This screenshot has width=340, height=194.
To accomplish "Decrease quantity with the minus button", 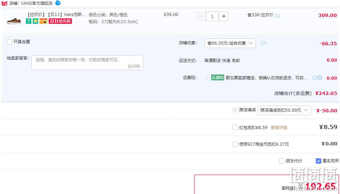I will pos(201,16).
